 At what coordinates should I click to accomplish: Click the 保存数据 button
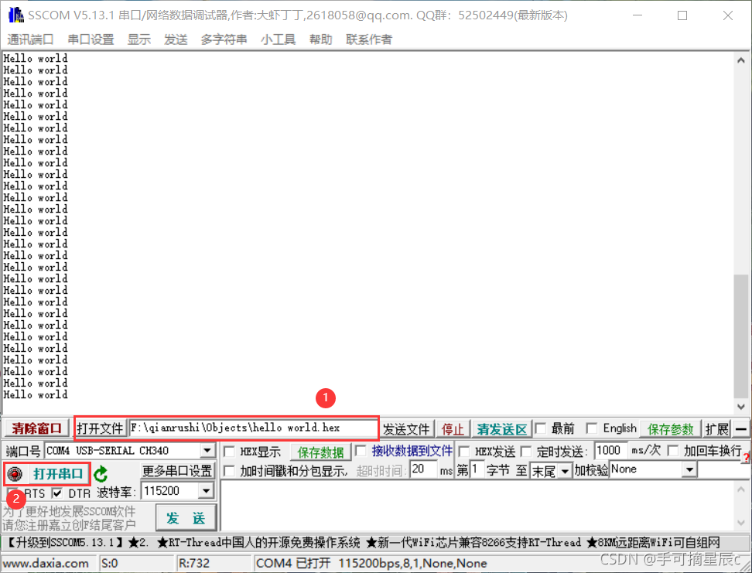[x=321, y=452]
